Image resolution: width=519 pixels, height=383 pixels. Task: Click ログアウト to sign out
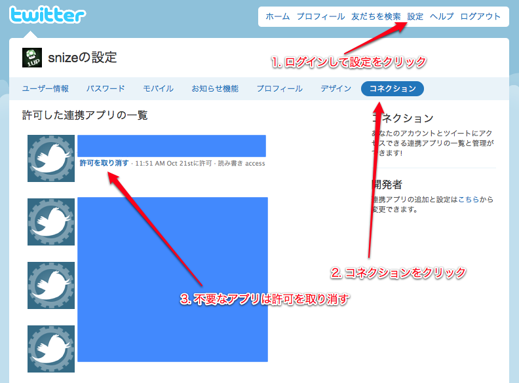pyautogui.click(x=480, y=16)
